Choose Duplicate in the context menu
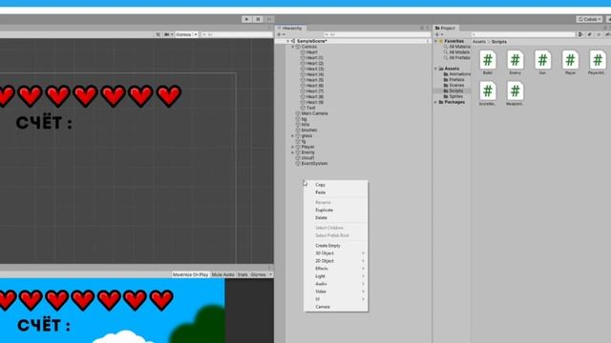Image resolution: width=611 pixels, height=343 pixels. point(336,210)
